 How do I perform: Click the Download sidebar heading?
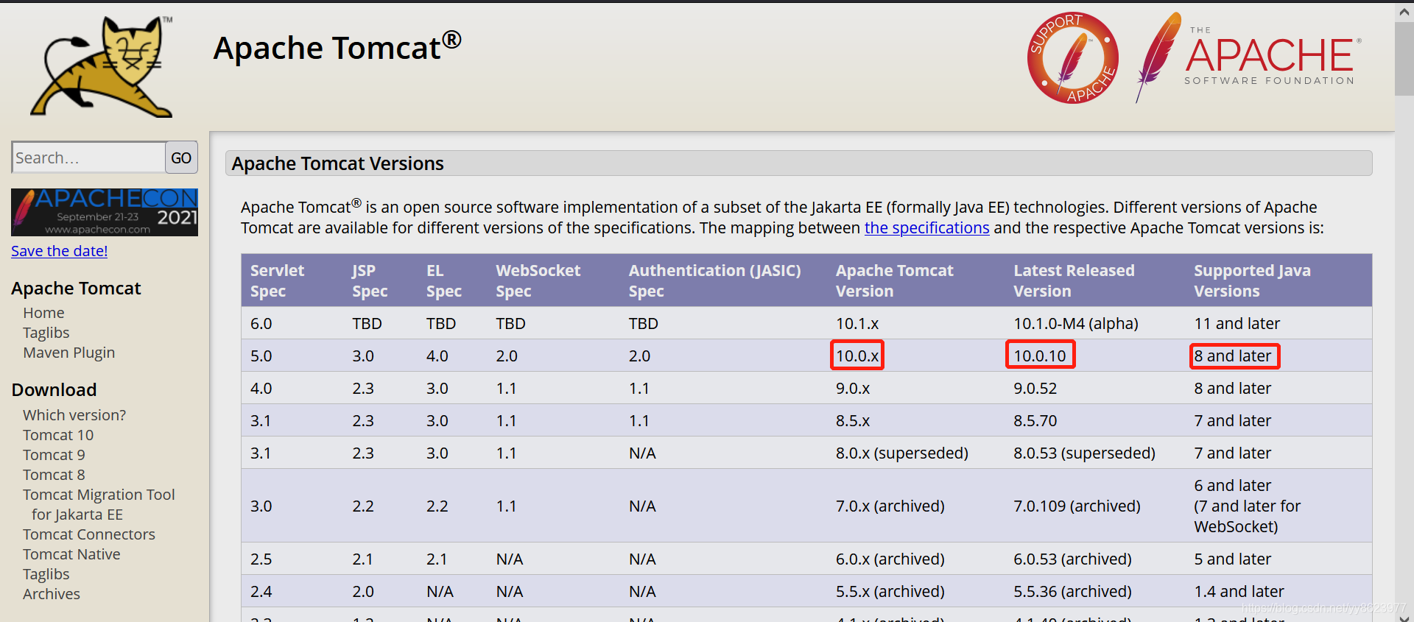(54, 390)
